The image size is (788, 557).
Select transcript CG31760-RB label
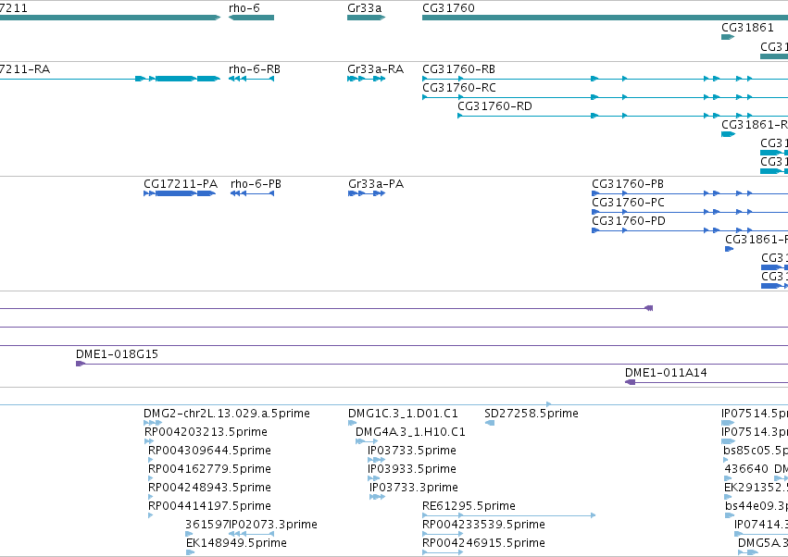(458, 69)
